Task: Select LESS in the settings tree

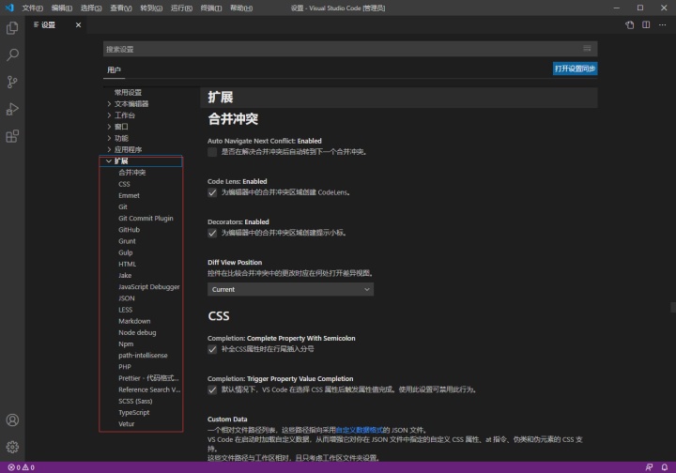Action: (126, 310)
